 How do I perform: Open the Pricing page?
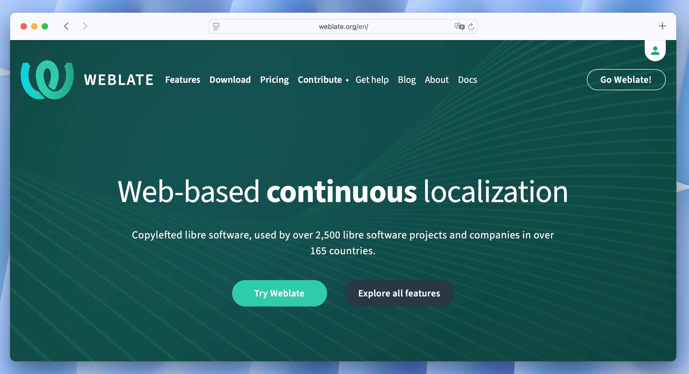[274, 80]
